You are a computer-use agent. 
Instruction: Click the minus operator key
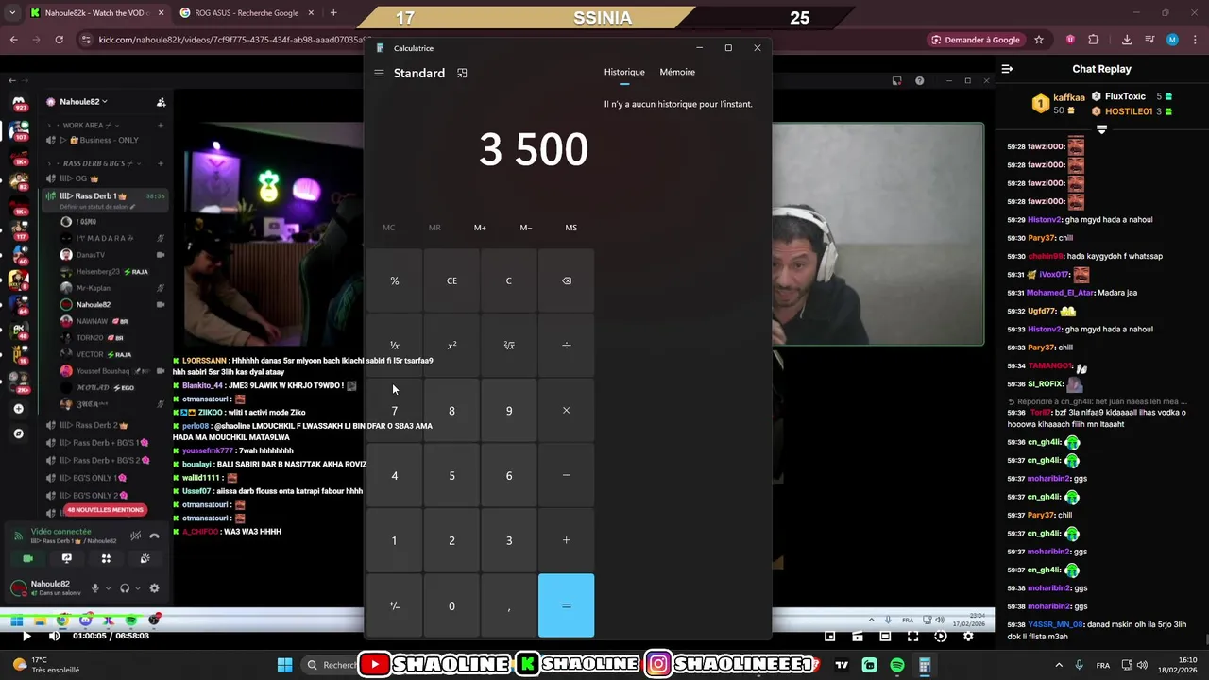pyautogui.click(x=567, y=475)
